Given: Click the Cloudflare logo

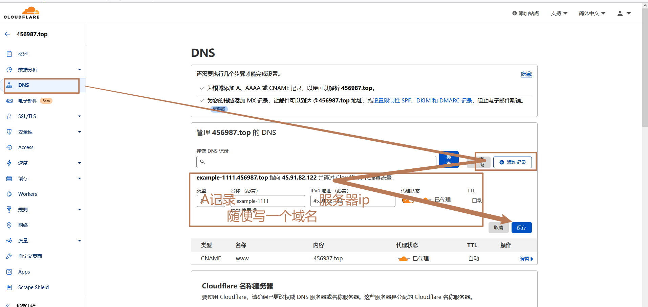Looking at the screenshot, I should 22,13.
